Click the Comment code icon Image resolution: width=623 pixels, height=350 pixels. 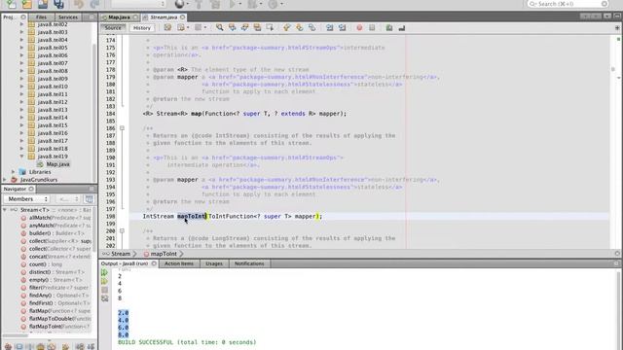(389, 27)
